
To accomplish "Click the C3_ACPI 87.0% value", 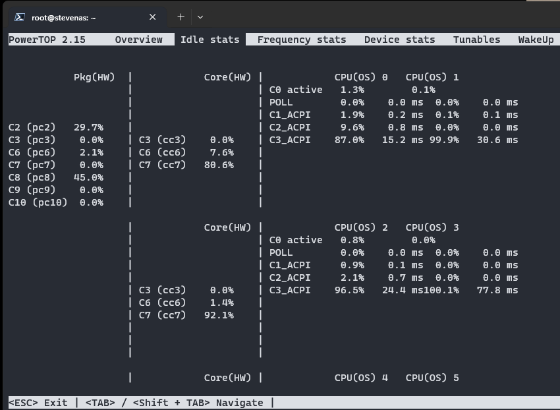I will 349,140.
